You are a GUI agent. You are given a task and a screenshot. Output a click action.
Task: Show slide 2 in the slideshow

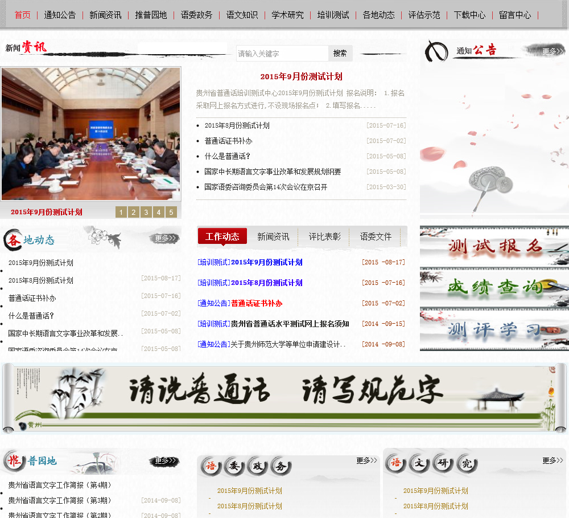[134, 213]
